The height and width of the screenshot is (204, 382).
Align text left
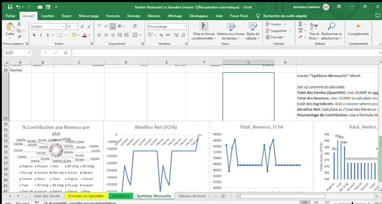pyautogui.click(x=99, y=35)
